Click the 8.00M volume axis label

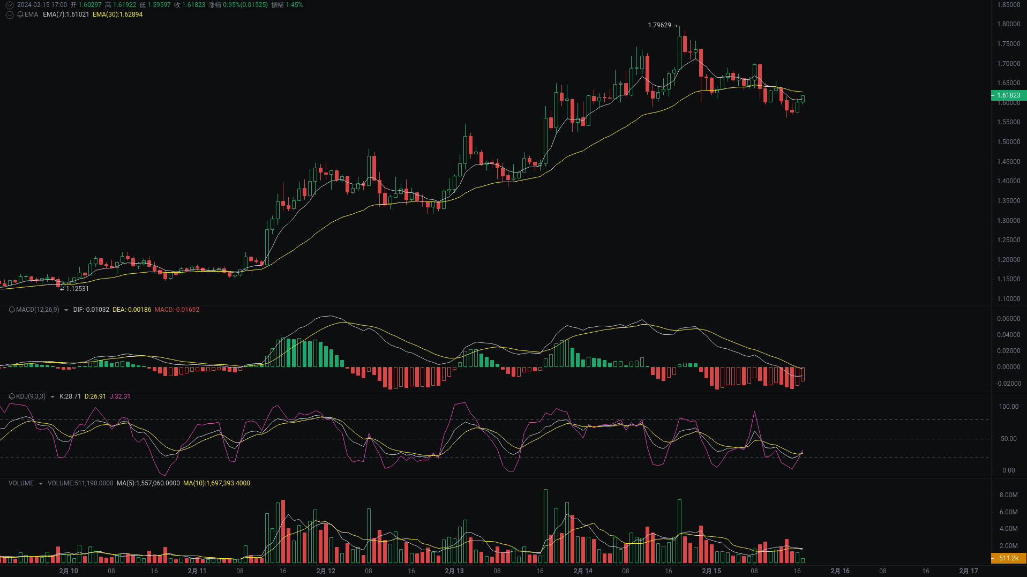pos(1009,495)
